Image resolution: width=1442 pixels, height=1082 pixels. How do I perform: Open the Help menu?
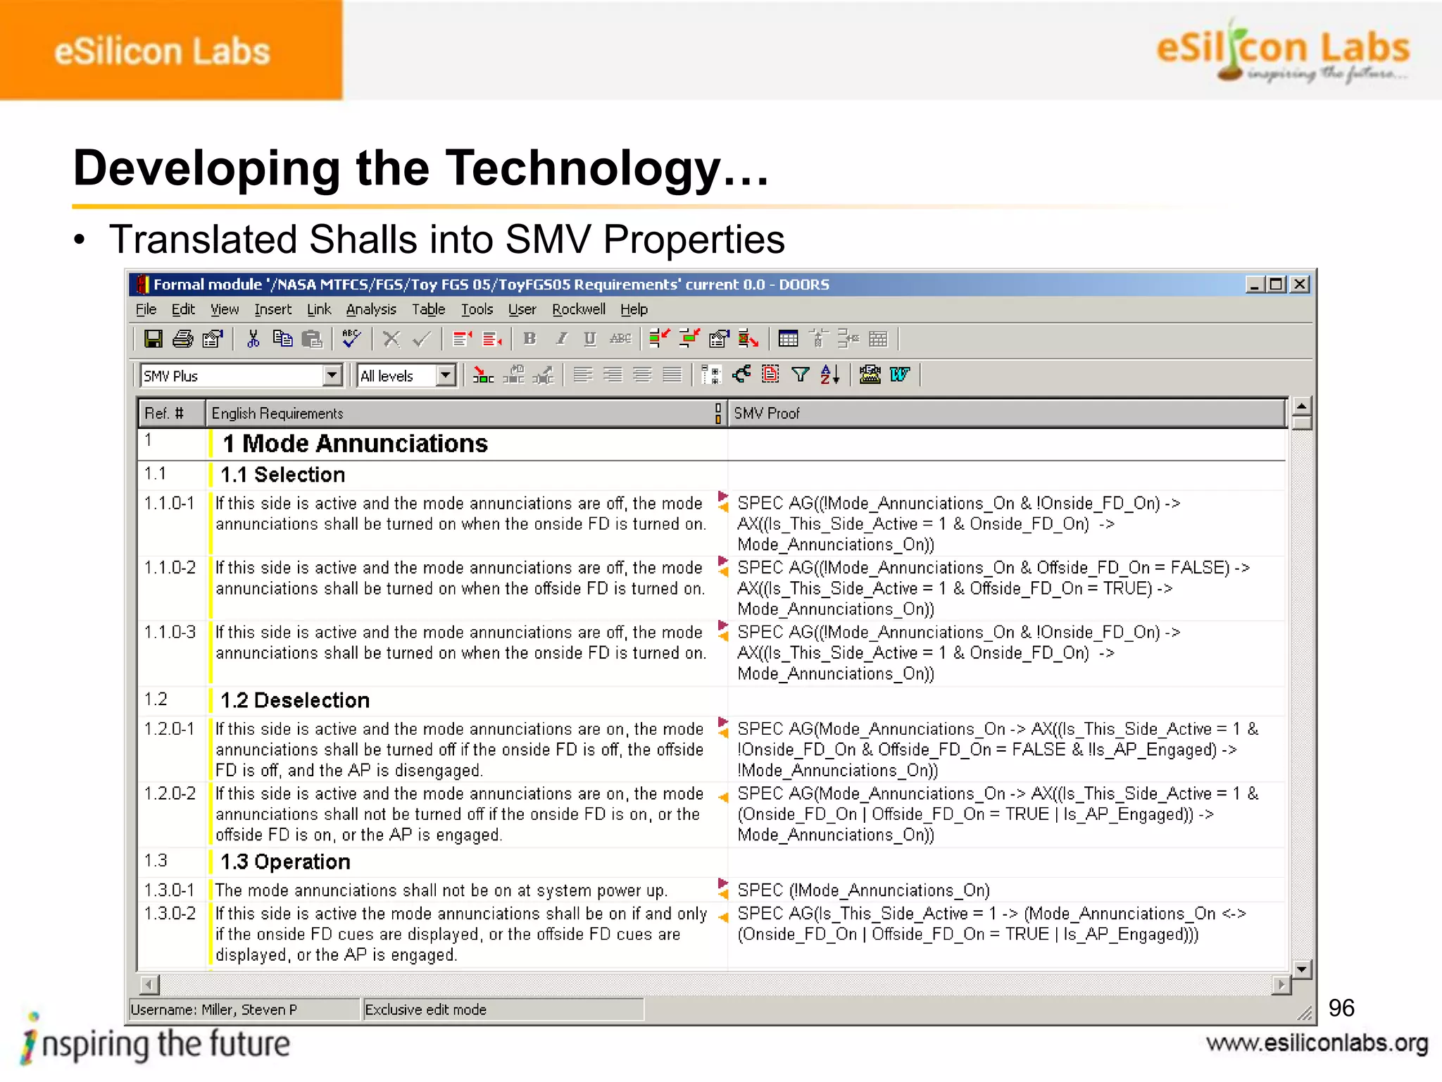coord(634,309)
